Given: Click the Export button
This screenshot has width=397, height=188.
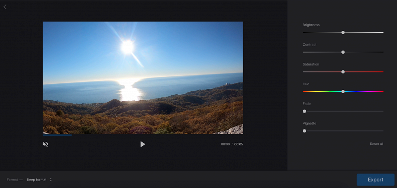Looking at the screenshot, I should [x=376, y=180].
